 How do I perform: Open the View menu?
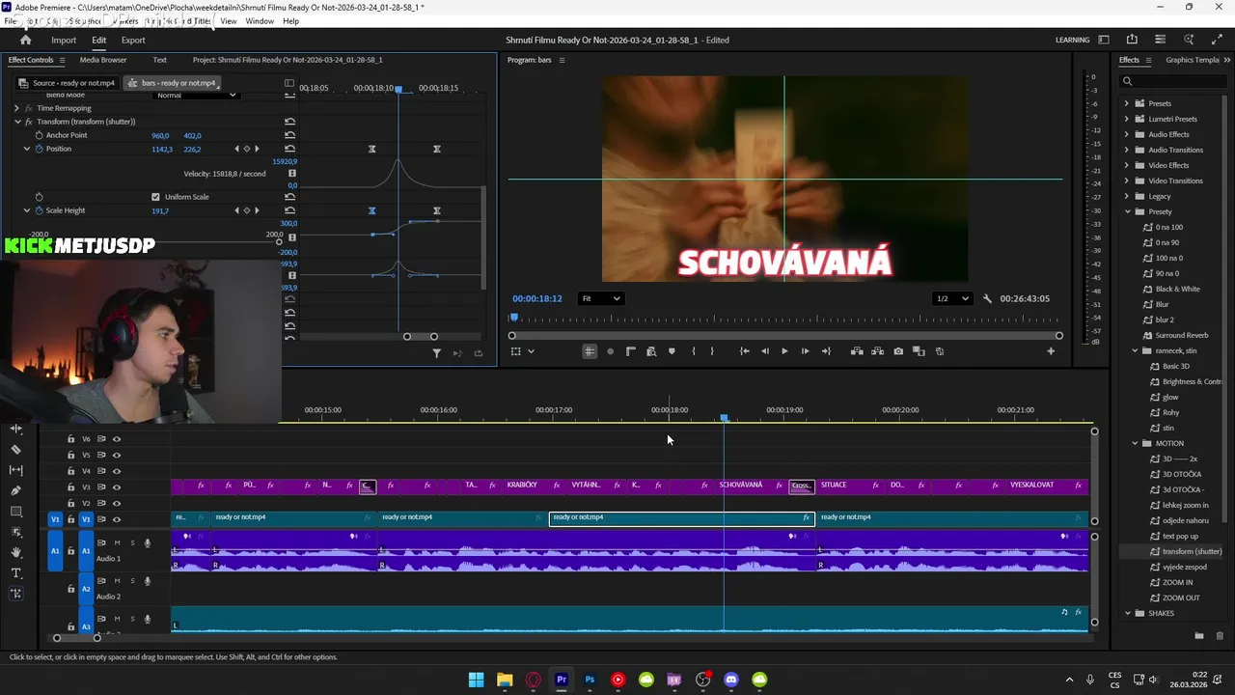[229, 21]
